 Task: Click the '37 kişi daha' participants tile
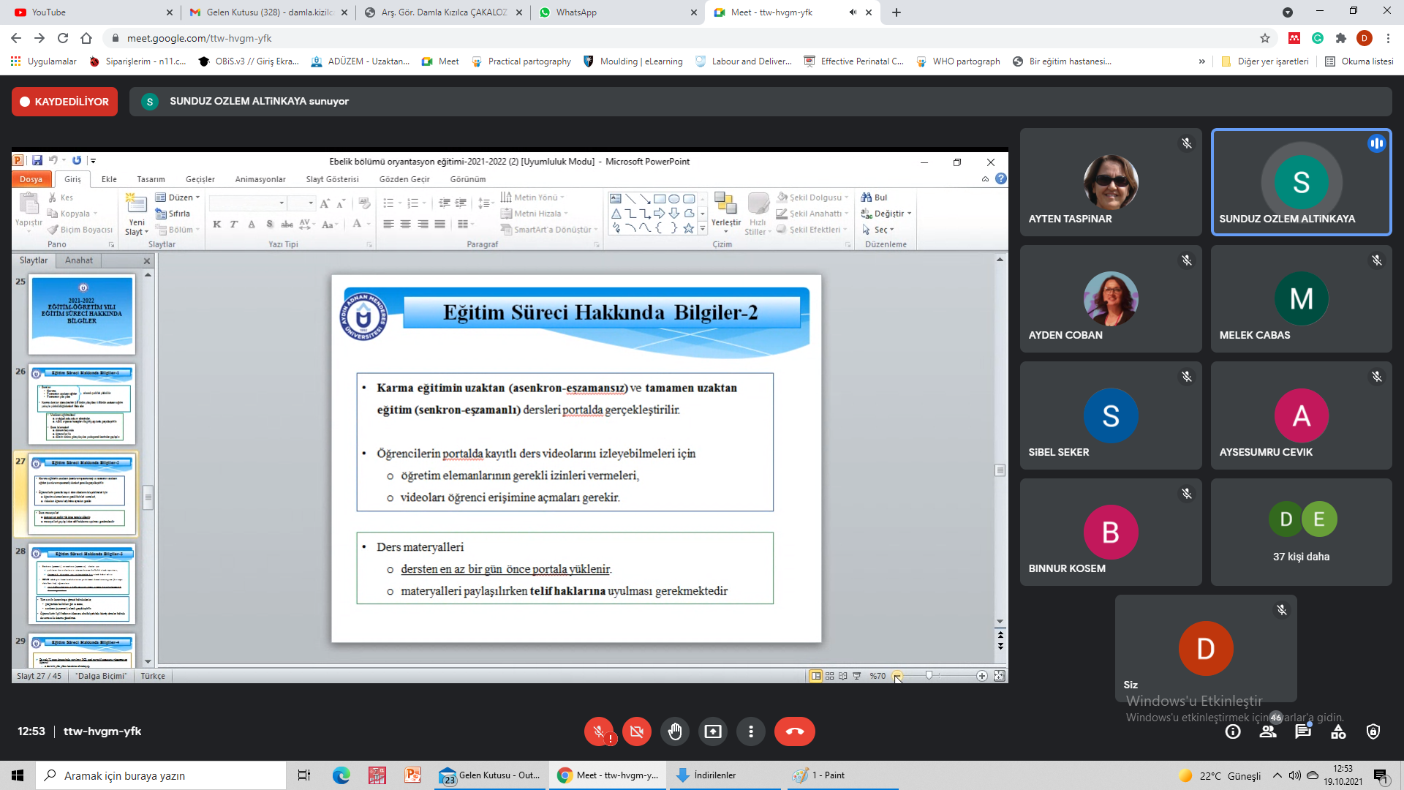coord(1301,533)
